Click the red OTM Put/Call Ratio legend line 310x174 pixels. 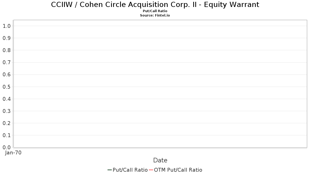[x=151, y=170]
